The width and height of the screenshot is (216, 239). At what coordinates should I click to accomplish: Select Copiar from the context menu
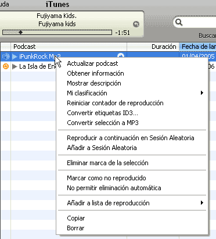tap(132, 218)
